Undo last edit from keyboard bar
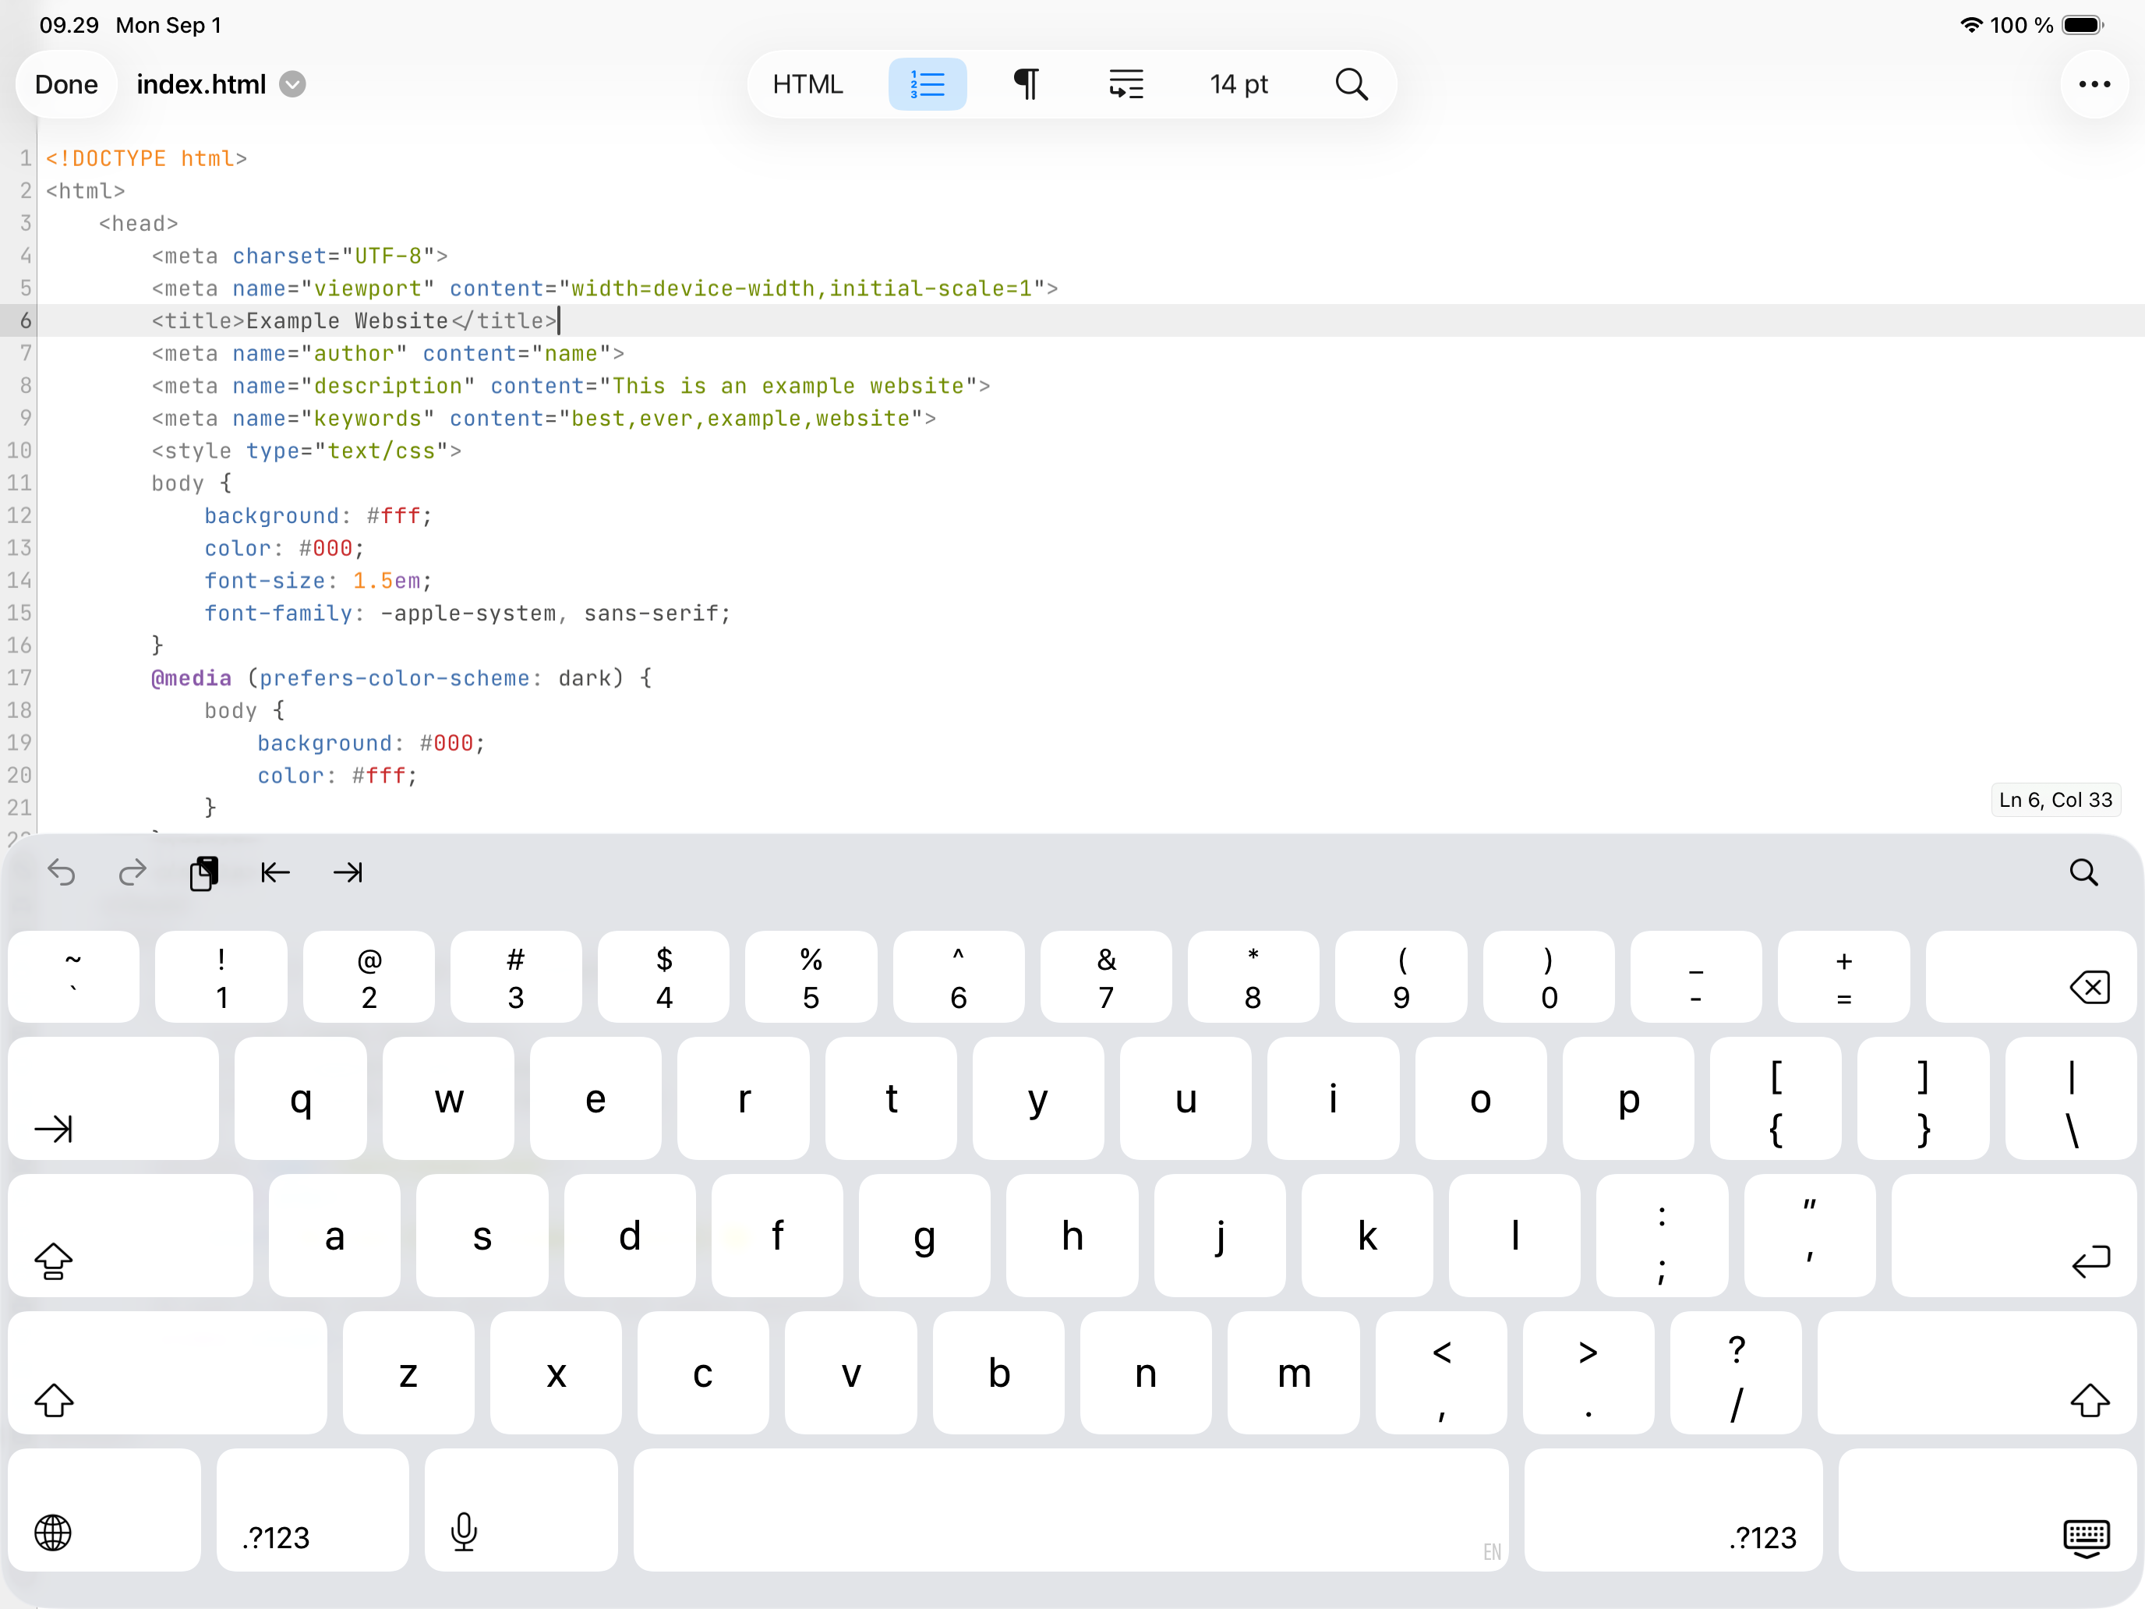Image resolution: width=2145 pixels, height=1609 pixels. point(61,873)
